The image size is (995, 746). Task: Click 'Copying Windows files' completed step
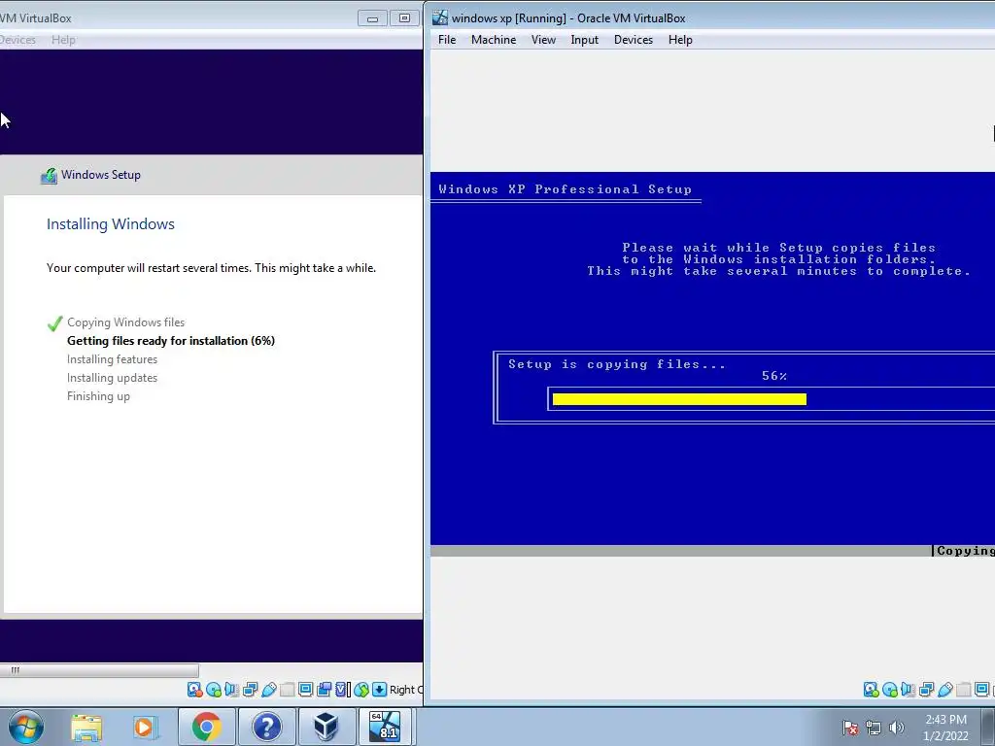[125, 322]
